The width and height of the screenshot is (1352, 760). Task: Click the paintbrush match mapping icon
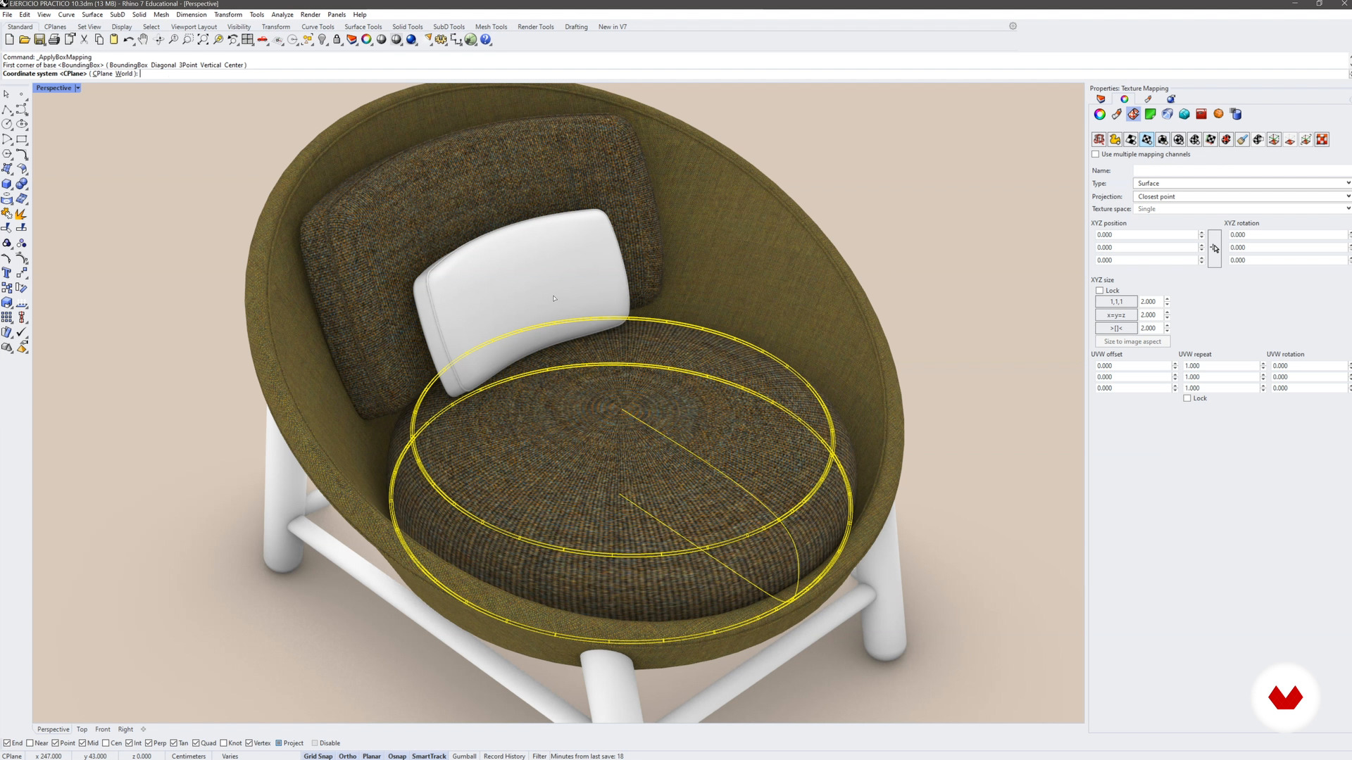pyautogui.click(x=1242, y=139)
